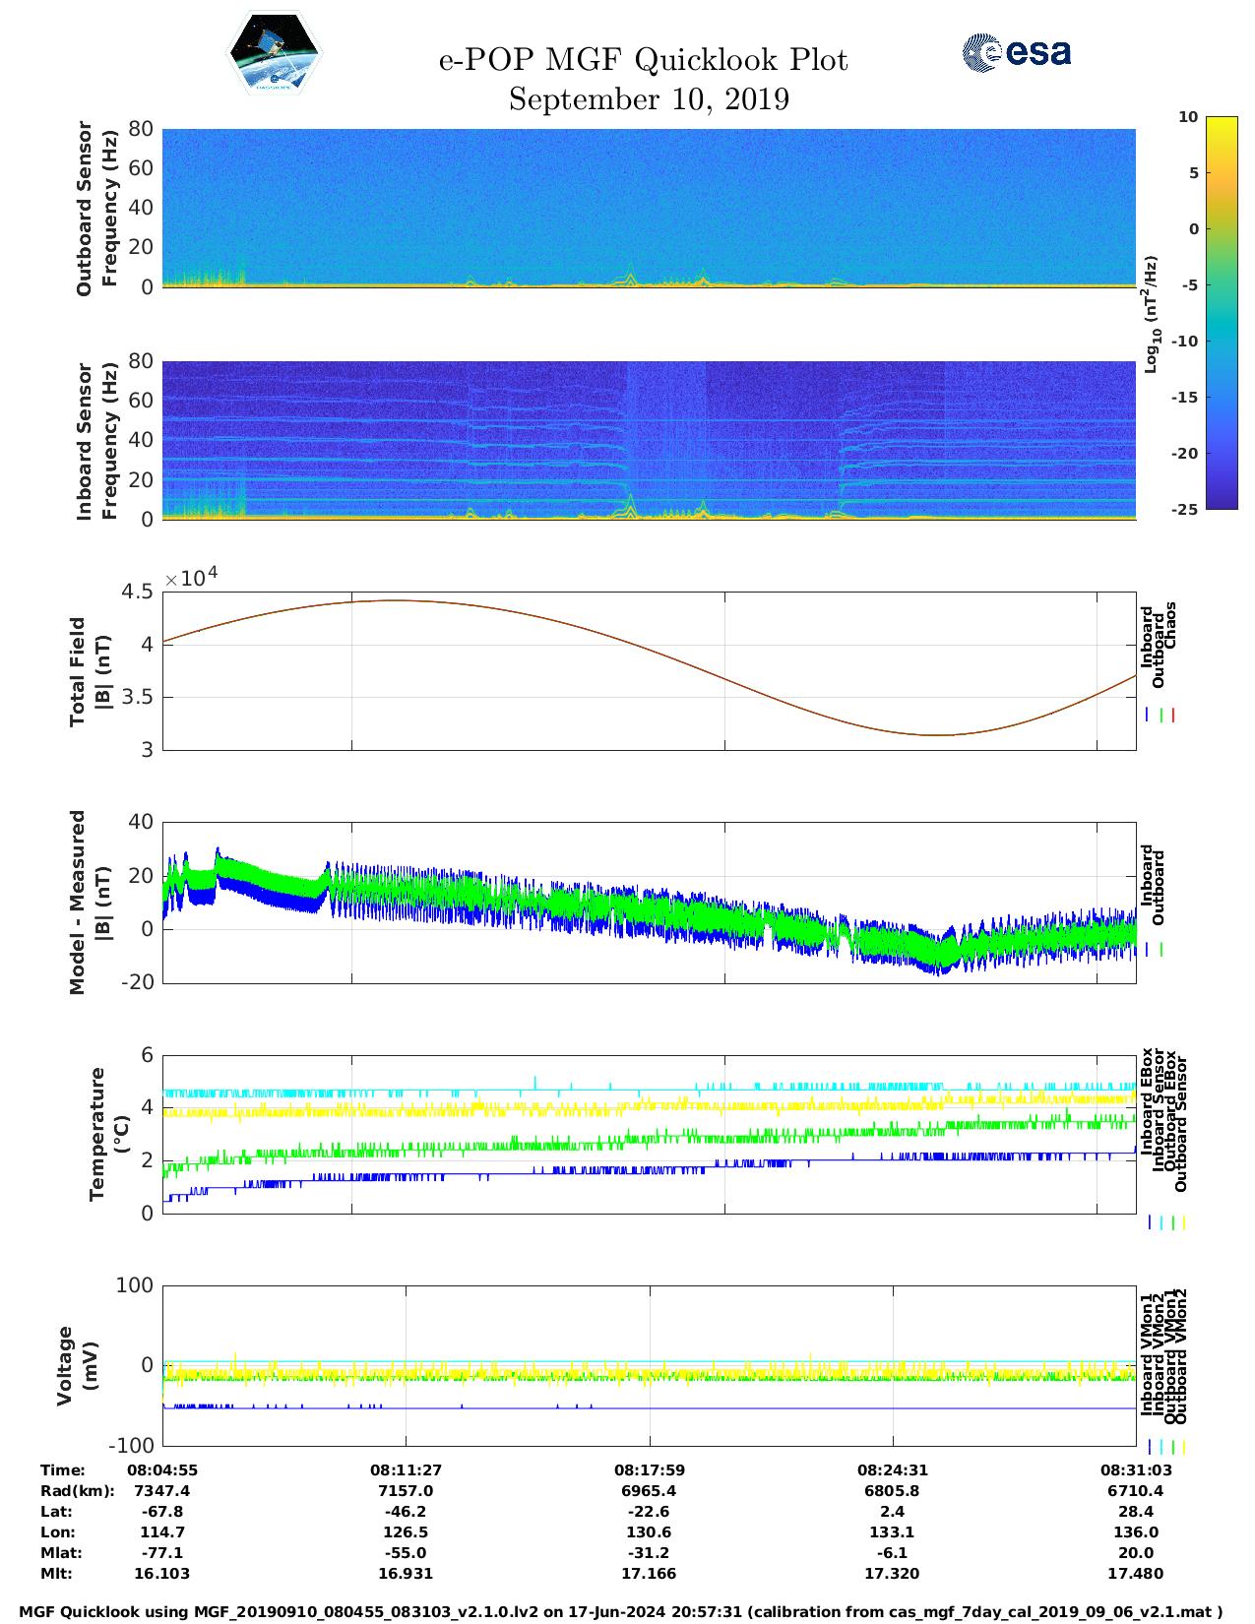This screenshot has height=1624, width=1255.
Task: Click green Outboard marker beside Model - Measured plot
Action: click(1161, 950)
